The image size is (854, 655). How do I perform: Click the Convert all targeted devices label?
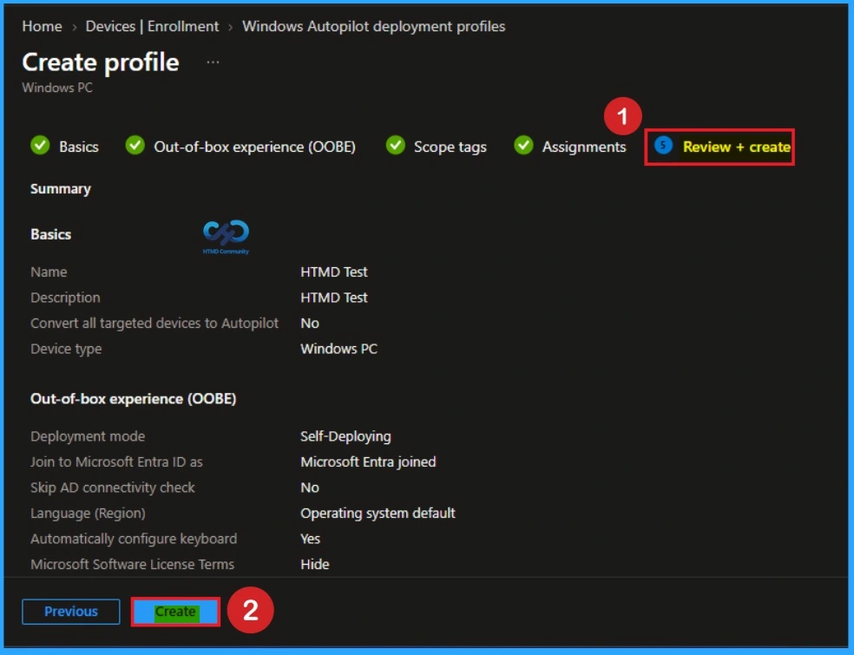click(x=154, y=324)
